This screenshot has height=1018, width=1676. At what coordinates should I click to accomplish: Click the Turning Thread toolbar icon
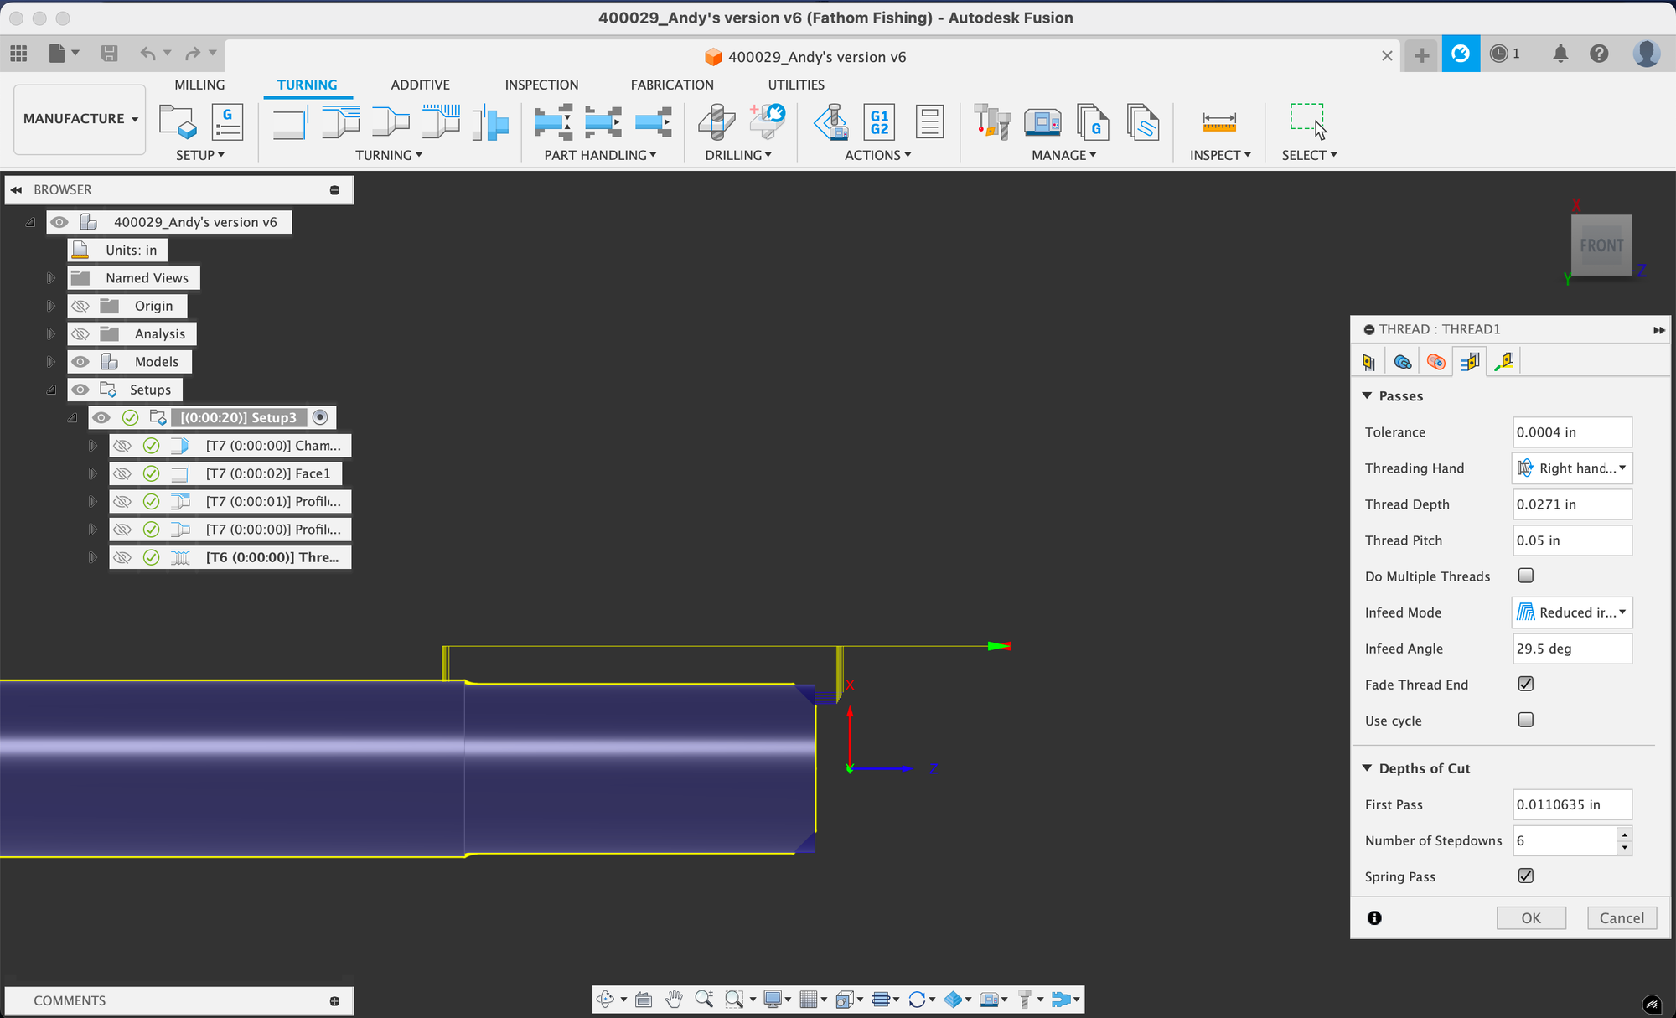point(441,121)
